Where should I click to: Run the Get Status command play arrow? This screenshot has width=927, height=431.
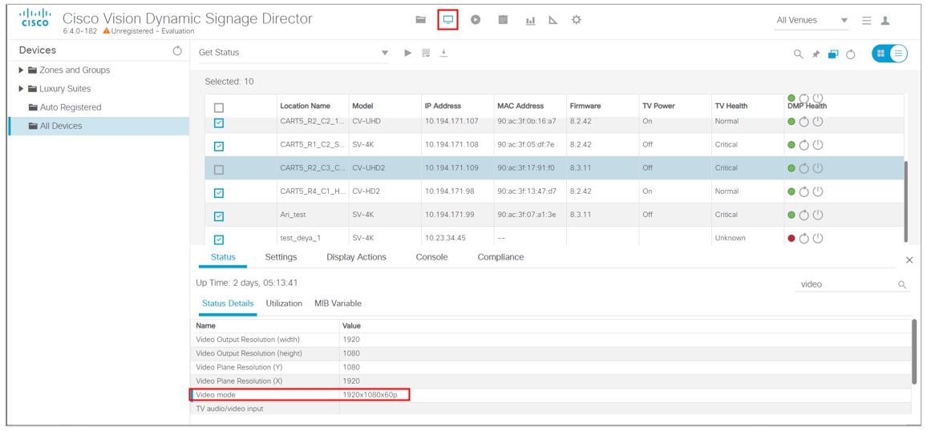tap(407, 53)
